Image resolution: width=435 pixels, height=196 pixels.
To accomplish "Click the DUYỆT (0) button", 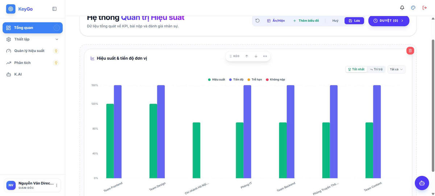I will coord(389,21).
